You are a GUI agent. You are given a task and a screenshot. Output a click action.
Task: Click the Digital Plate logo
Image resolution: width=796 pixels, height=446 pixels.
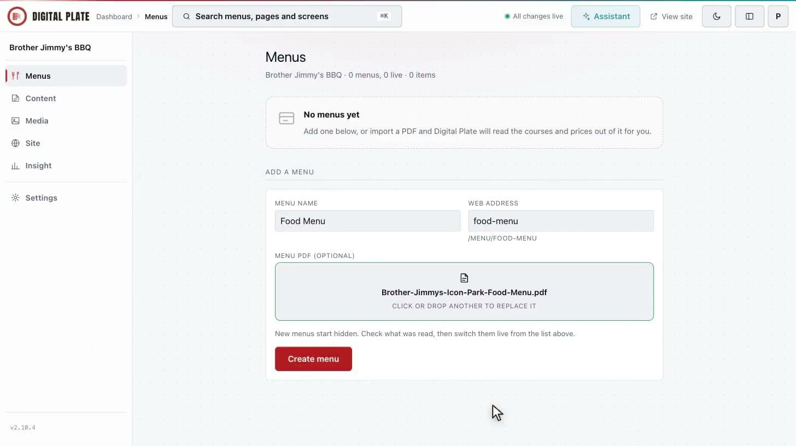(48, 16)
